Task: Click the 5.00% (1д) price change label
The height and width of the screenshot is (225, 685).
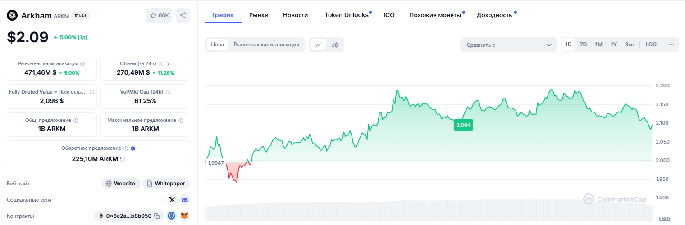Action: 70,37
